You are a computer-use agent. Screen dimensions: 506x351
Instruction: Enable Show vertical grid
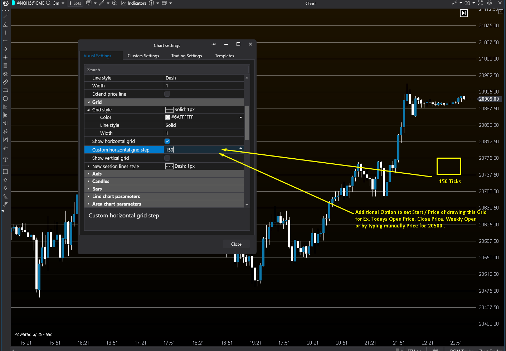[167, 158]
